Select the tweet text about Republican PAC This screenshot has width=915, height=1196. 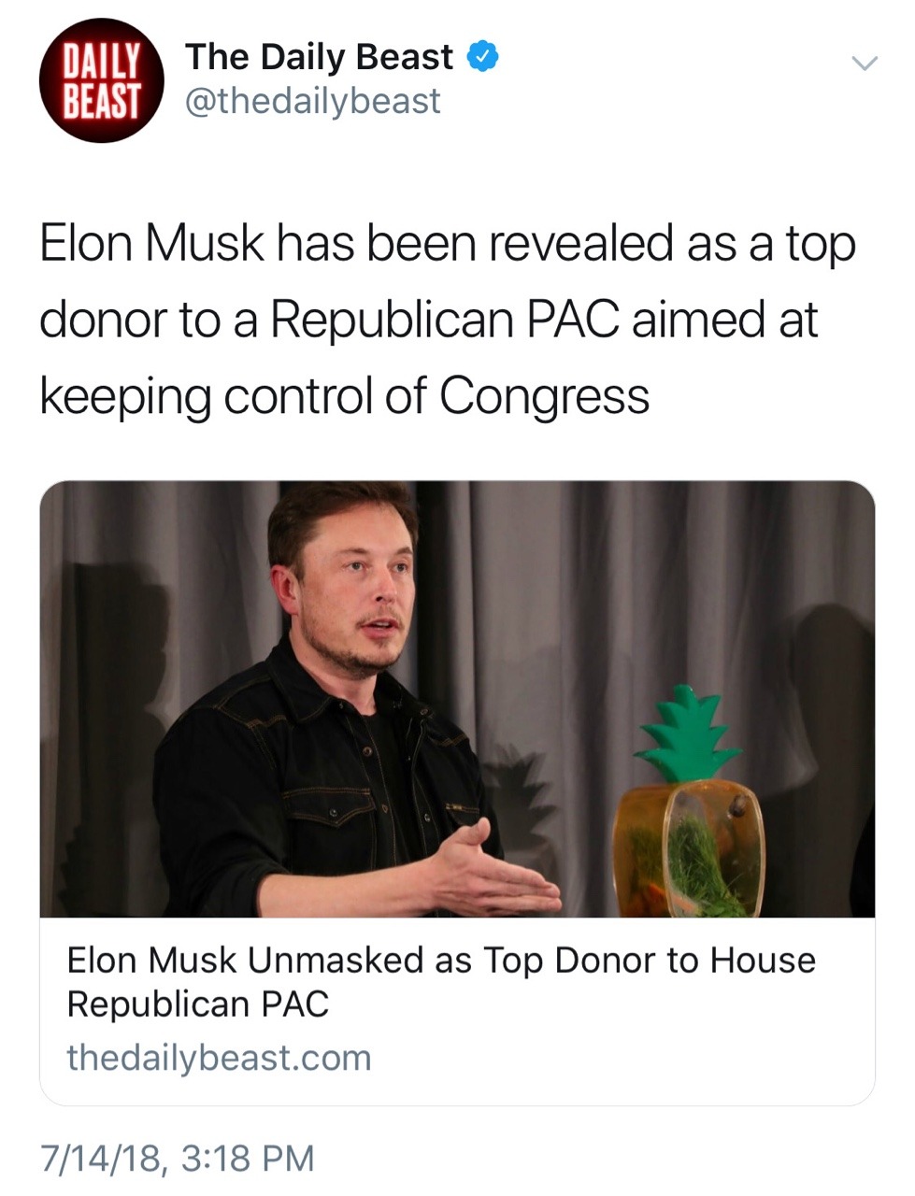(448, 320)
